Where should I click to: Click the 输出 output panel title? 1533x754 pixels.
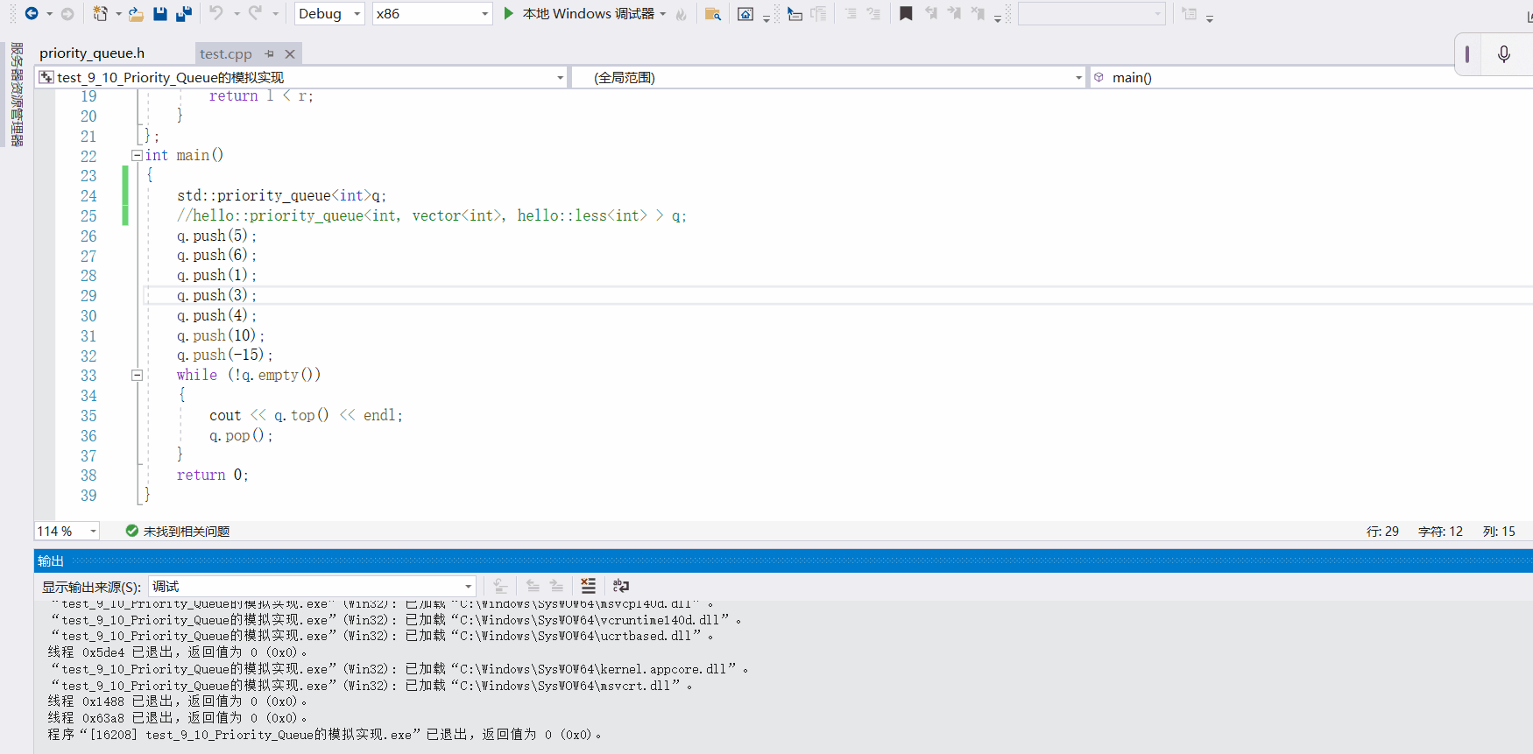pos(51,560)
